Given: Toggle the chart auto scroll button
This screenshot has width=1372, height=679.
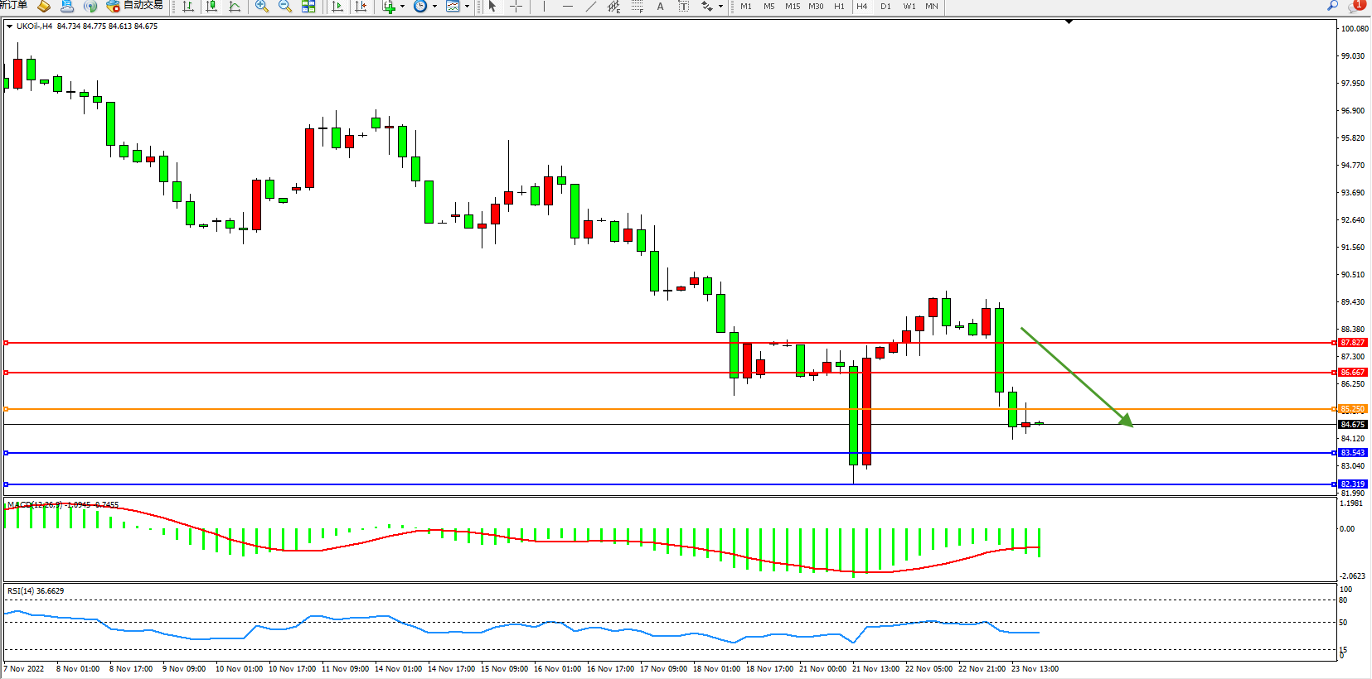Looking at the screenshot, I should [x=337, y=7].
